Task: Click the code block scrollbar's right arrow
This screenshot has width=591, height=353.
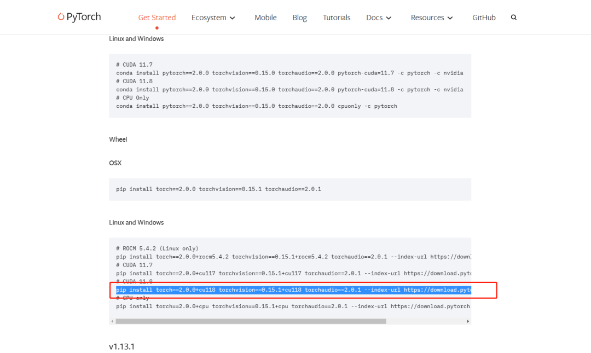Action: [x=468, y=321]
